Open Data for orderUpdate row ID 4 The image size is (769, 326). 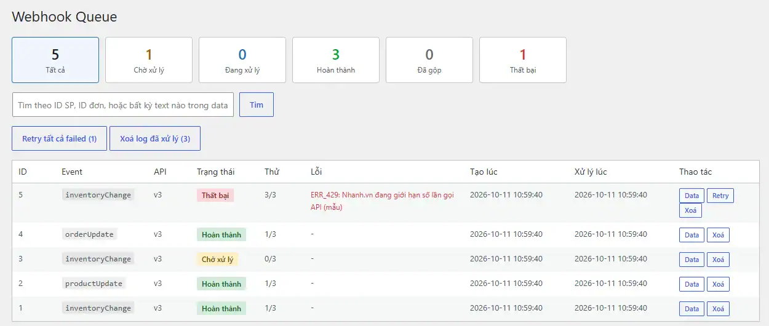(691, 235)
